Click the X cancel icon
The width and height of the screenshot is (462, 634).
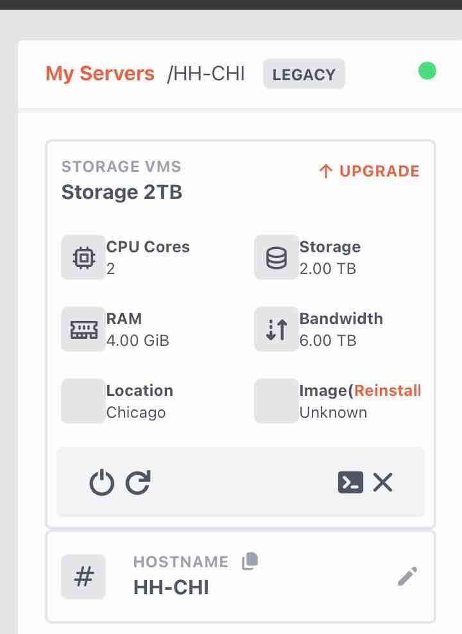[x=383, y=483]
